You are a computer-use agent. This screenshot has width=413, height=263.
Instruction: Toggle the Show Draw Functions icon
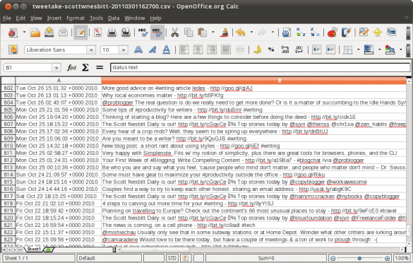pyautogui.click(x=346, y=33)
